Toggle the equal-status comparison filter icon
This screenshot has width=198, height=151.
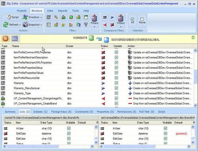[x=105, y=17]
